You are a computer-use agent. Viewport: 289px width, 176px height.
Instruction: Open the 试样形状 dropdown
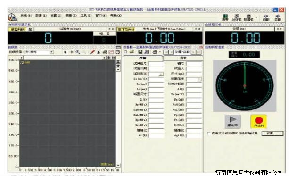tap(161, 74)
